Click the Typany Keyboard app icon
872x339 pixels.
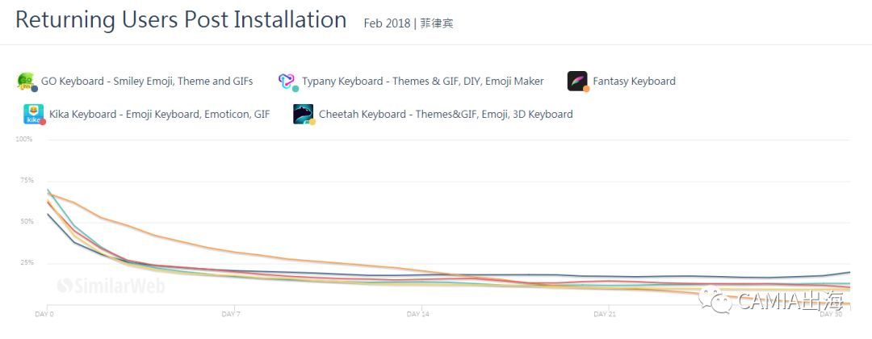(287, 80)
